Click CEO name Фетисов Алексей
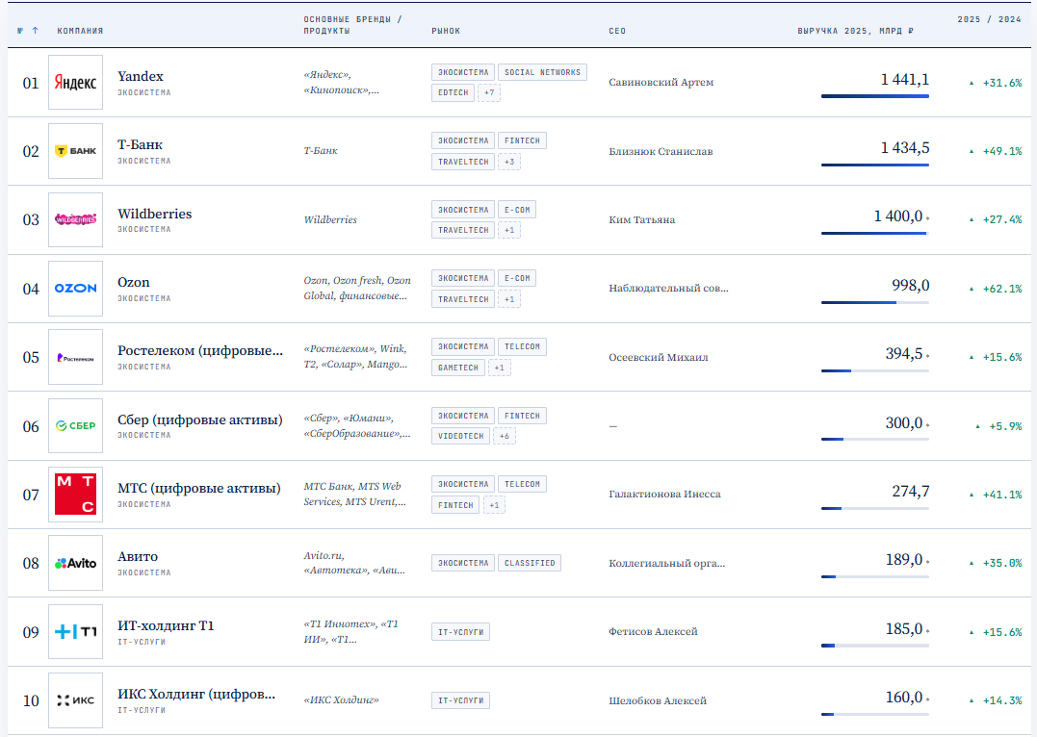 click(653, 631)
